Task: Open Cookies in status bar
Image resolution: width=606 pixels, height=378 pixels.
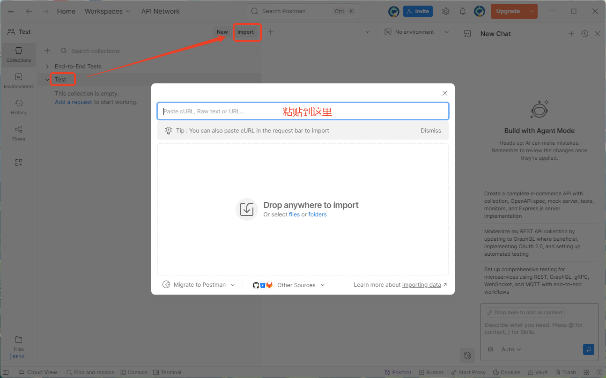Action: pos(506,372)
